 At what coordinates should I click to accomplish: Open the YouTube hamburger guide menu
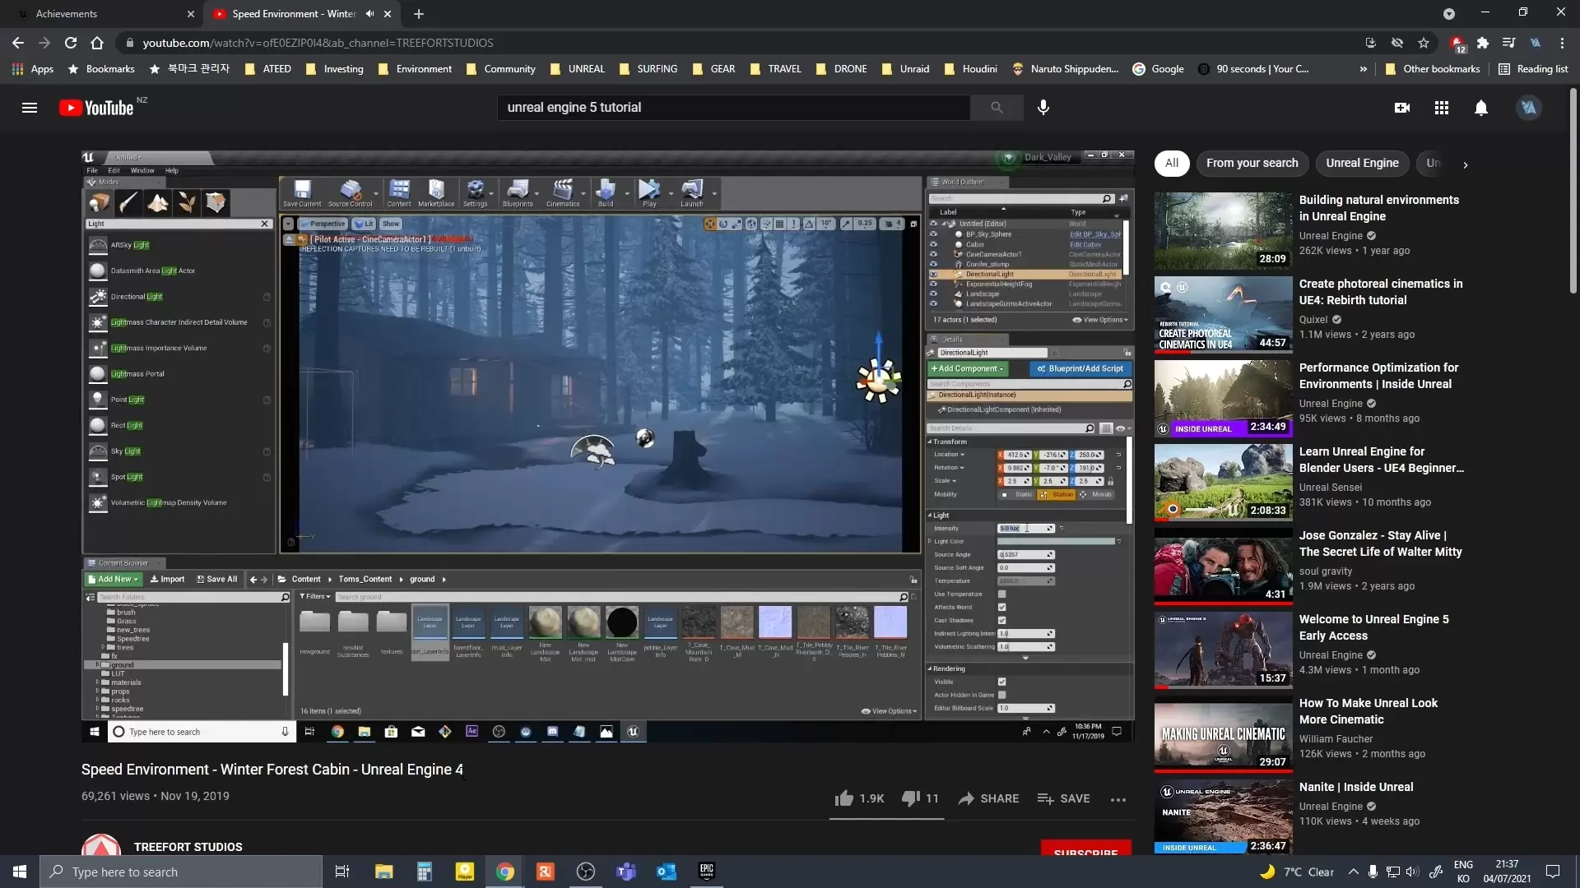tap(30, 108)
